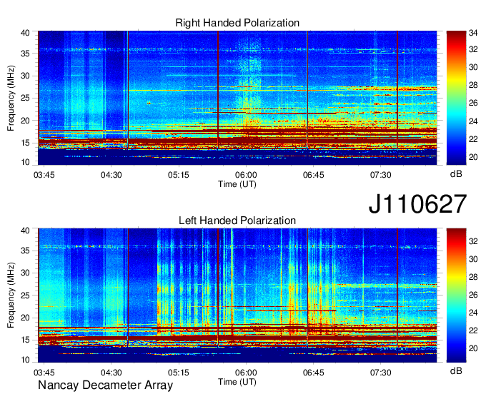The height and width of the screenshot is (394, 486).
Task: Click the 26 value on Left Handed color bar
Action: tap(473, 295)
